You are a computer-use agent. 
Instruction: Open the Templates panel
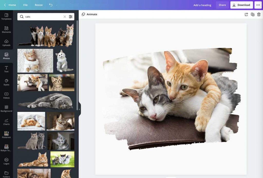pos(6,16)
